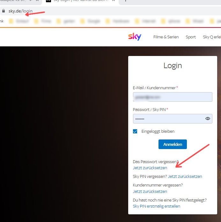This screenshot has width=221, height=222.
Task: Close the Sky Login browser tab
Action: (114, 1)
